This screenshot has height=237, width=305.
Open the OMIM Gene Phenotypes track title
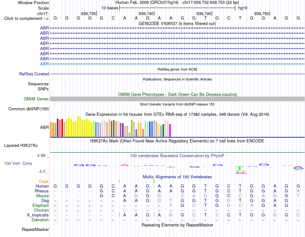pyautogui.click(x=178, y=94)
